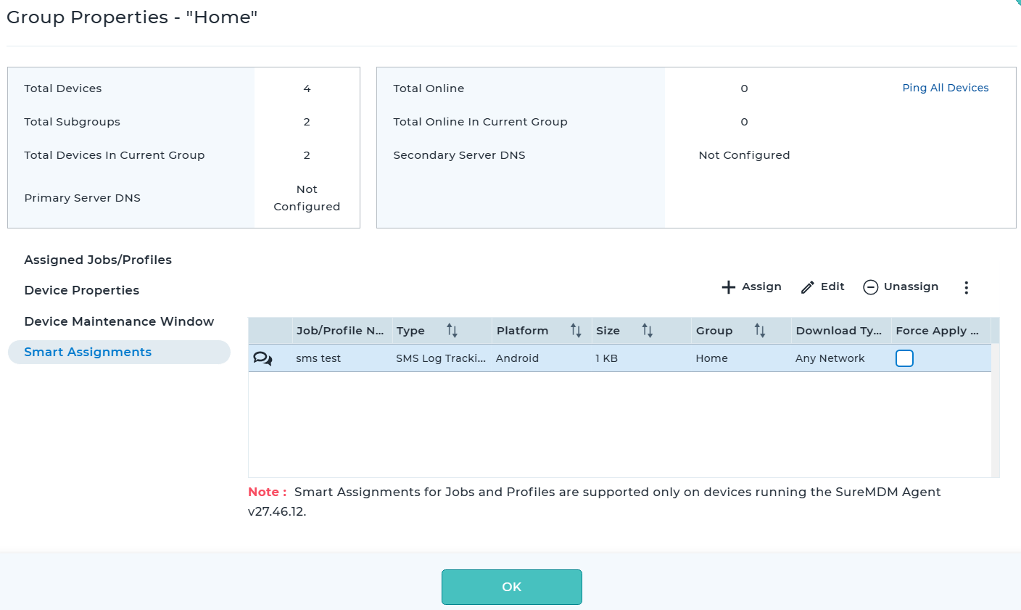Click the pencil Edit icon
1021x610 pixels.
808,287
